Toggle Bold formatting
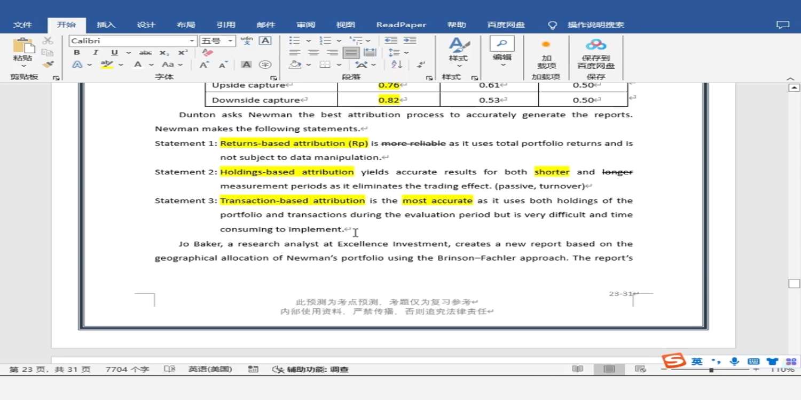The image size is (801, 400). pos(77,53)
